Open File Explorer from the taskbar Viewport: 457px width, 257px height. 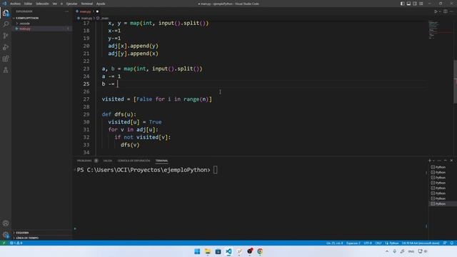tap(208, 251)
